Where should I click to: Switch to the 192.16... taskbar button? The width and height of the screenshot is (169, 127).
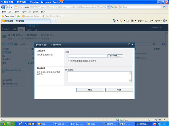61,124
